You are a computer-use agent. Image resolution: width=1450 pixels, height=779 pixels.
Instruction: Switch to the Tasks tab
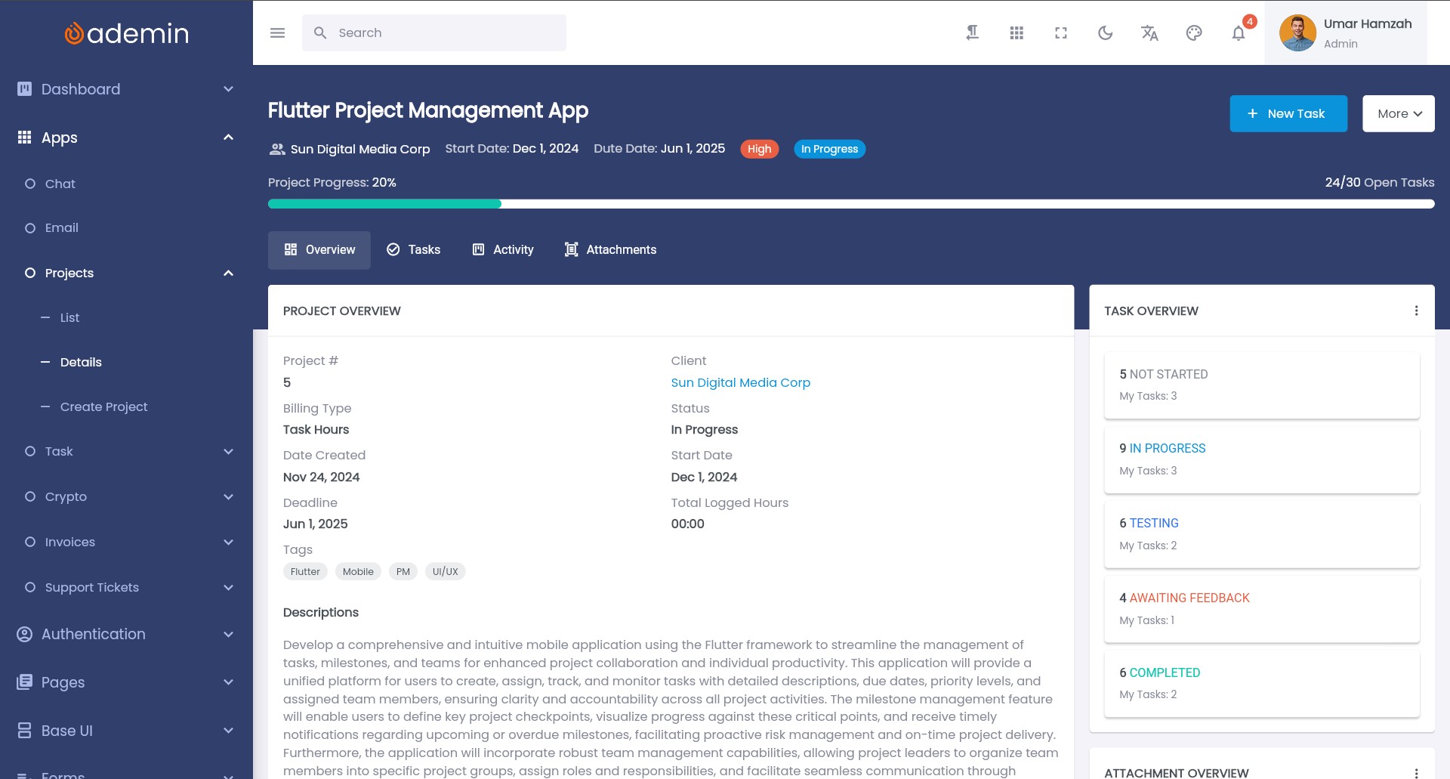point(413,250)
